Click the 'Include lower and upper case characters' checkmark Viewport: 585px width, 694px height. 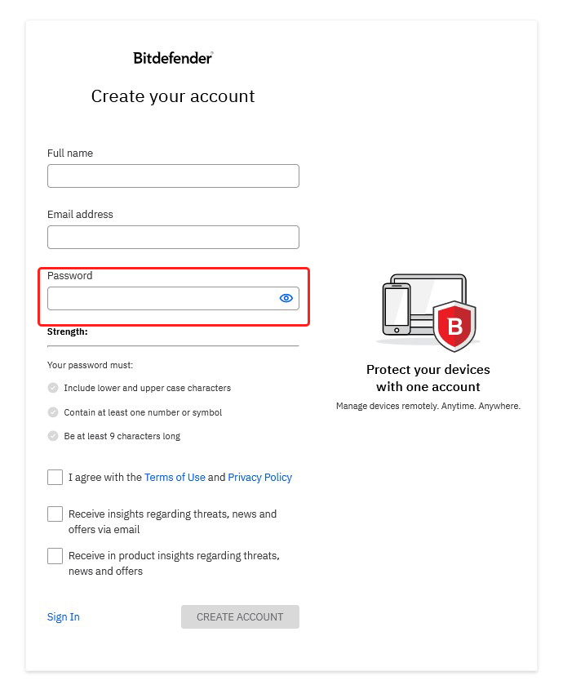pyautogui.click(x=53, y=388)
